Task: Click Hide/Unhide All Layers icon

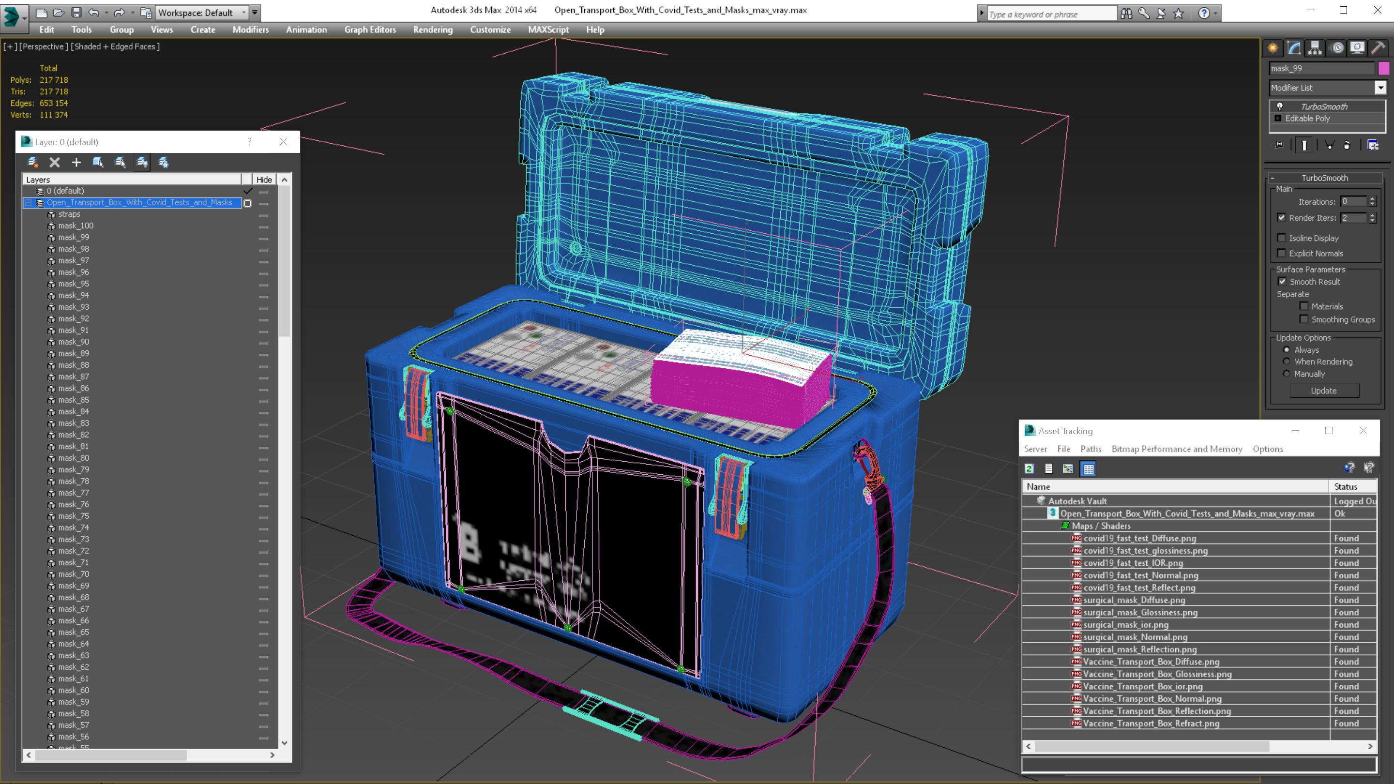Action: [142, 162]
